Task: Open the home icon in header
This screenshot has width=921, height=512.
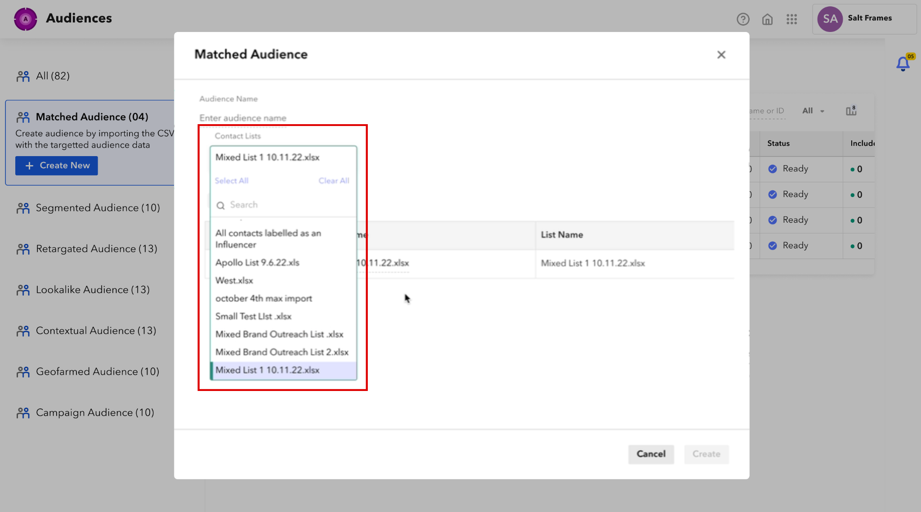Action: pos(767,19)
